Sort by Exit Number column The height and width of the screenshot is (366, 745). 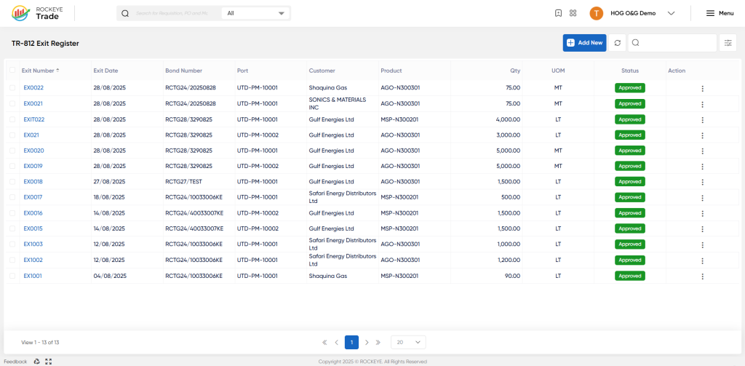pos(41,71)
